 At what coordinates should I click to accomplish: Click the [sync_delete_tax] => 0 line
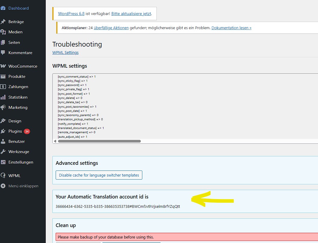[x=73, y=102]
